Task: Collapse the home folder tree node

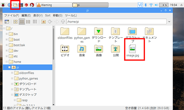Action: 7,62
